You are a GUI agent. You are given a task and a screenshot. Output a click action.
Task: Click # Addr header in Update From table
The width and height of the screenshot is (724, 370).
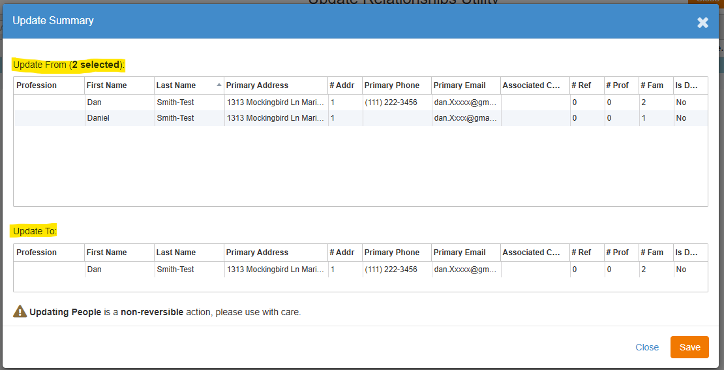(x=345, y=85)
